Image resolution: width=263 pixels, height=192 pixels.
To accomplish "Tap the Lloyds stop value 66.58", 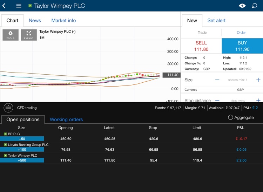I will 154,150.
